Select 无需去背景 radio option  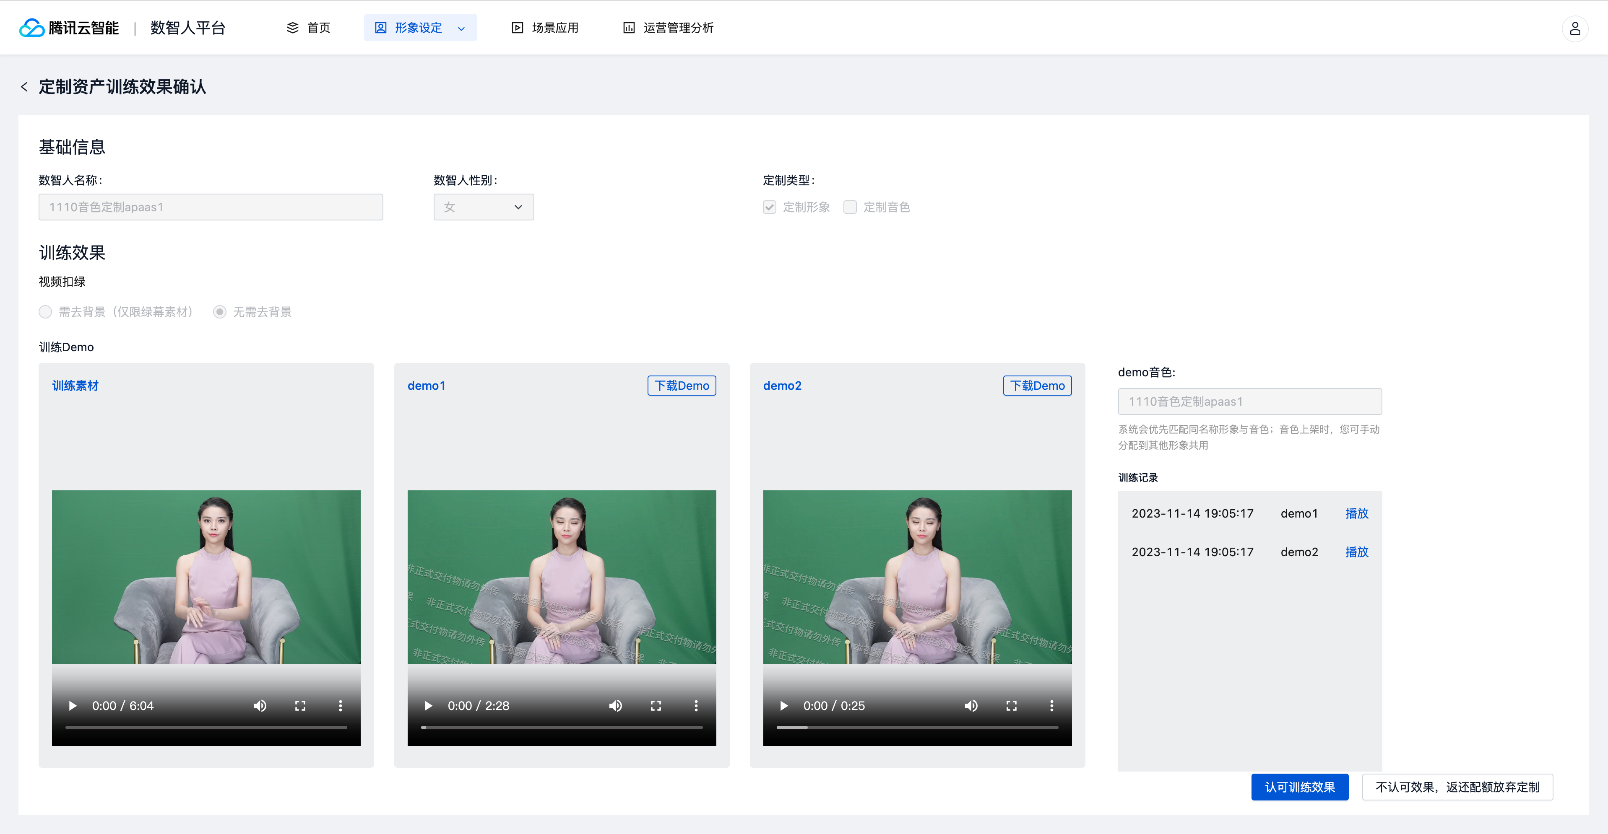tap(220, 312)
